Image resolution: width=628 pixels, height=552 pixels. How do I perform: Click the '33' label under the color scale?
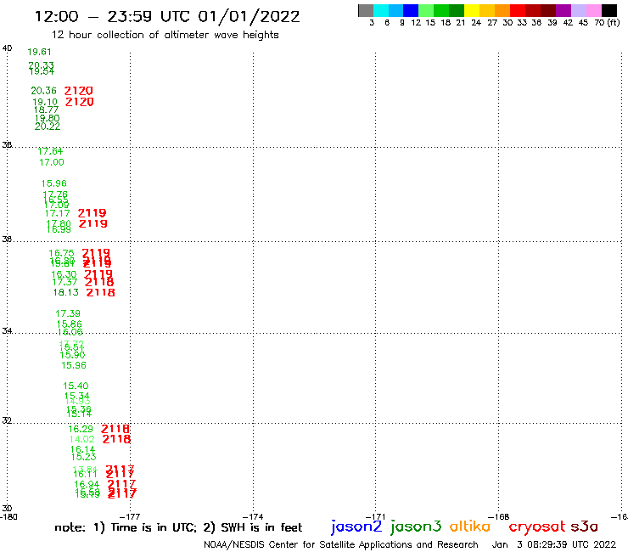(x=522, y=23)
